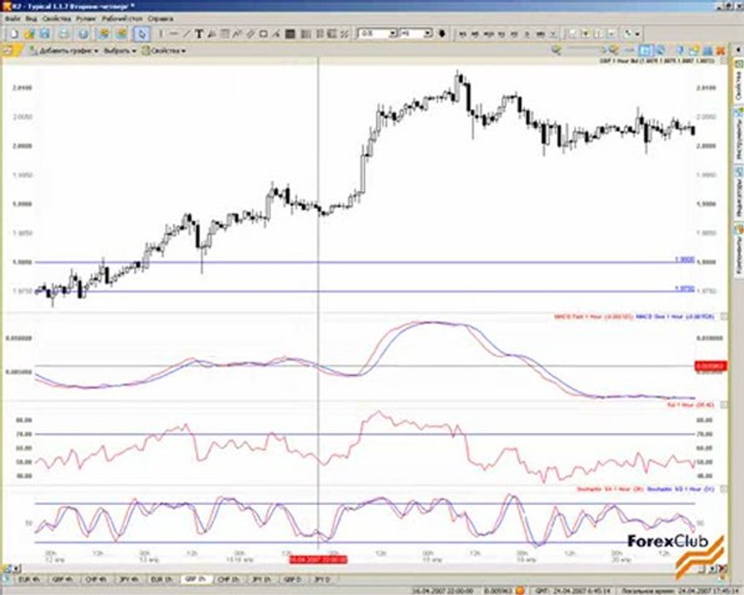Select the arrow pointer tool
744x595 pixels.
point(141,34)
